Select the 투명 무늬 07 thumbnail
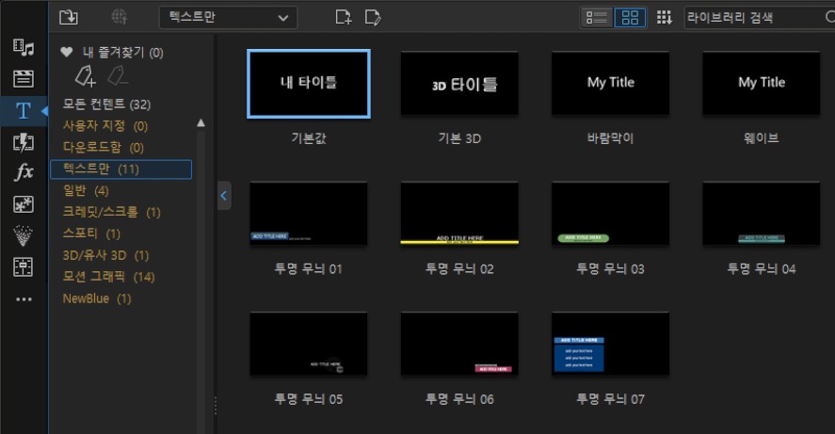 [x=610, y=344]
